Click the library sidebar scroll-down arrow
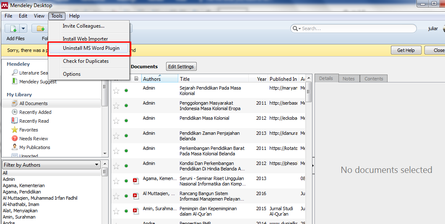The image size is (445, 224). coord(105,154)
